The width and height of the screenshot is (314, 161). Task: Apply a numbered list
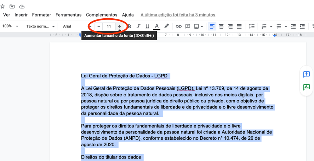264,26
